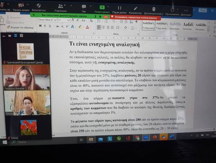Choose the red font color button
216x163 pixels.
pos(87,27)
